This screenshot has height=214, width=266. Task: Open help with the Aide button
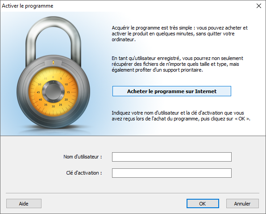24,204
